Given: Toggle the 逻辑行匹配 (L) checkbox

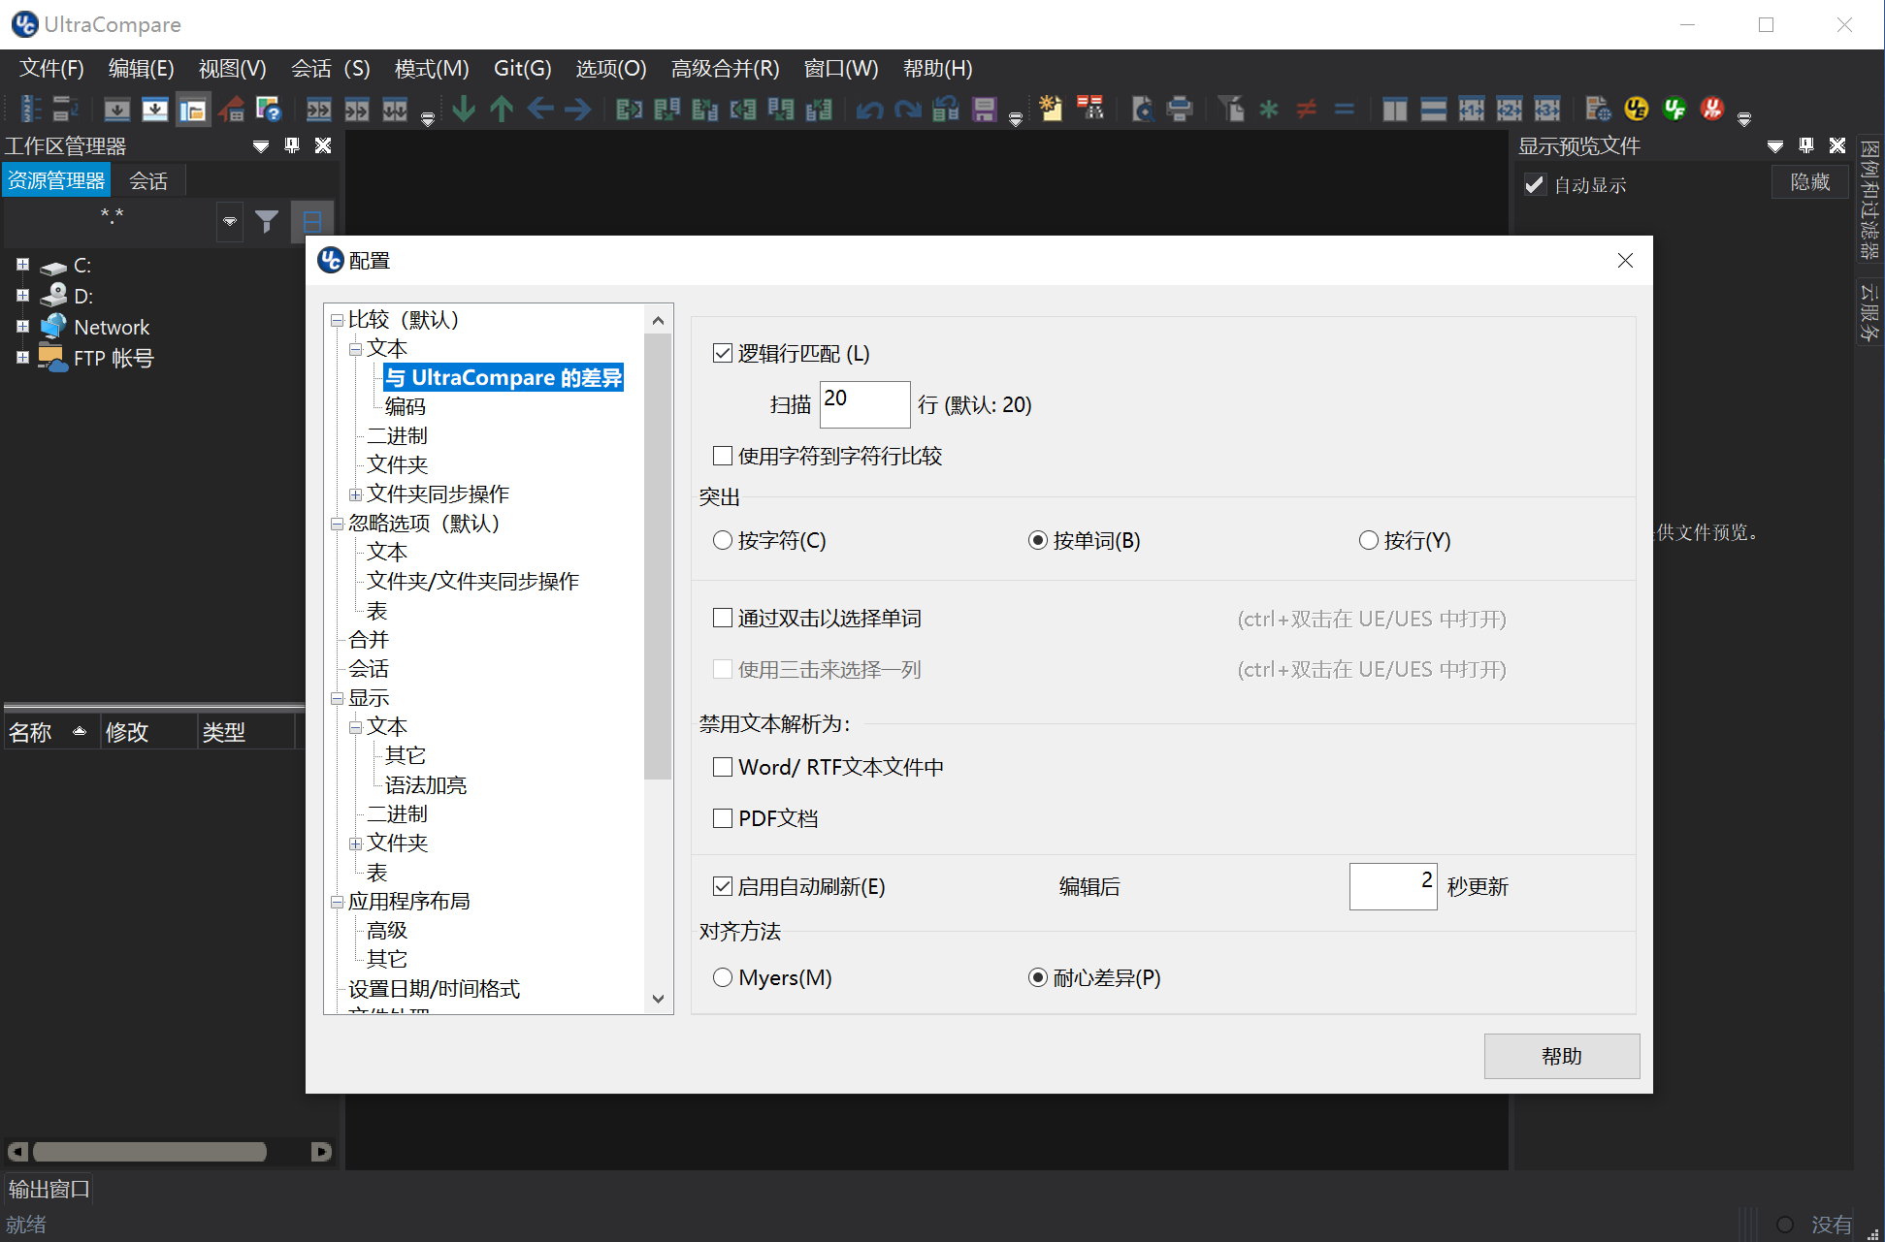Looking at the screenshot, I should [x=722, y=353].
